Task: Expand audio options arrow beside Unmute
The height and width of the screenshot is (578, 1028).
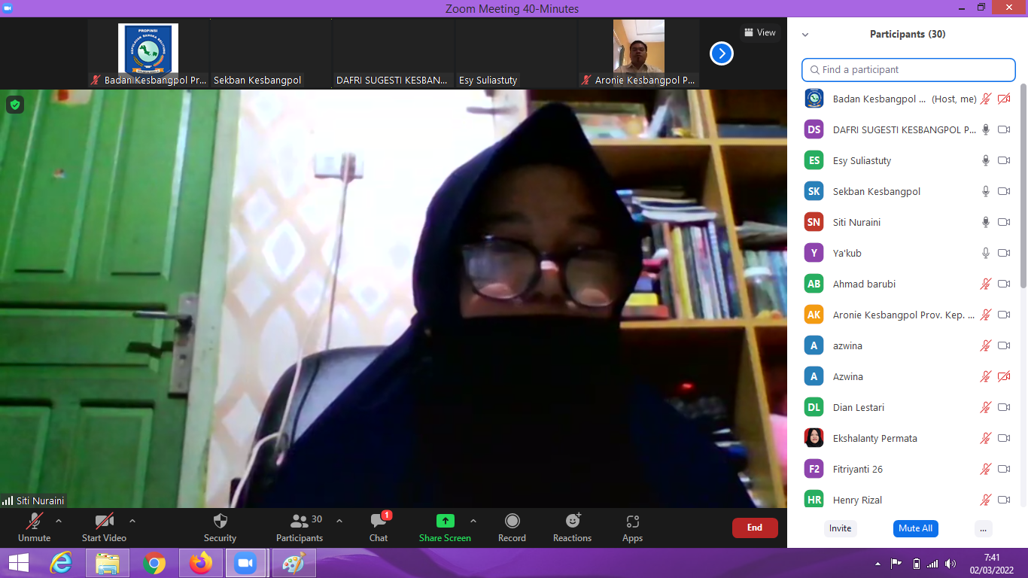Action: click(59, 521)
